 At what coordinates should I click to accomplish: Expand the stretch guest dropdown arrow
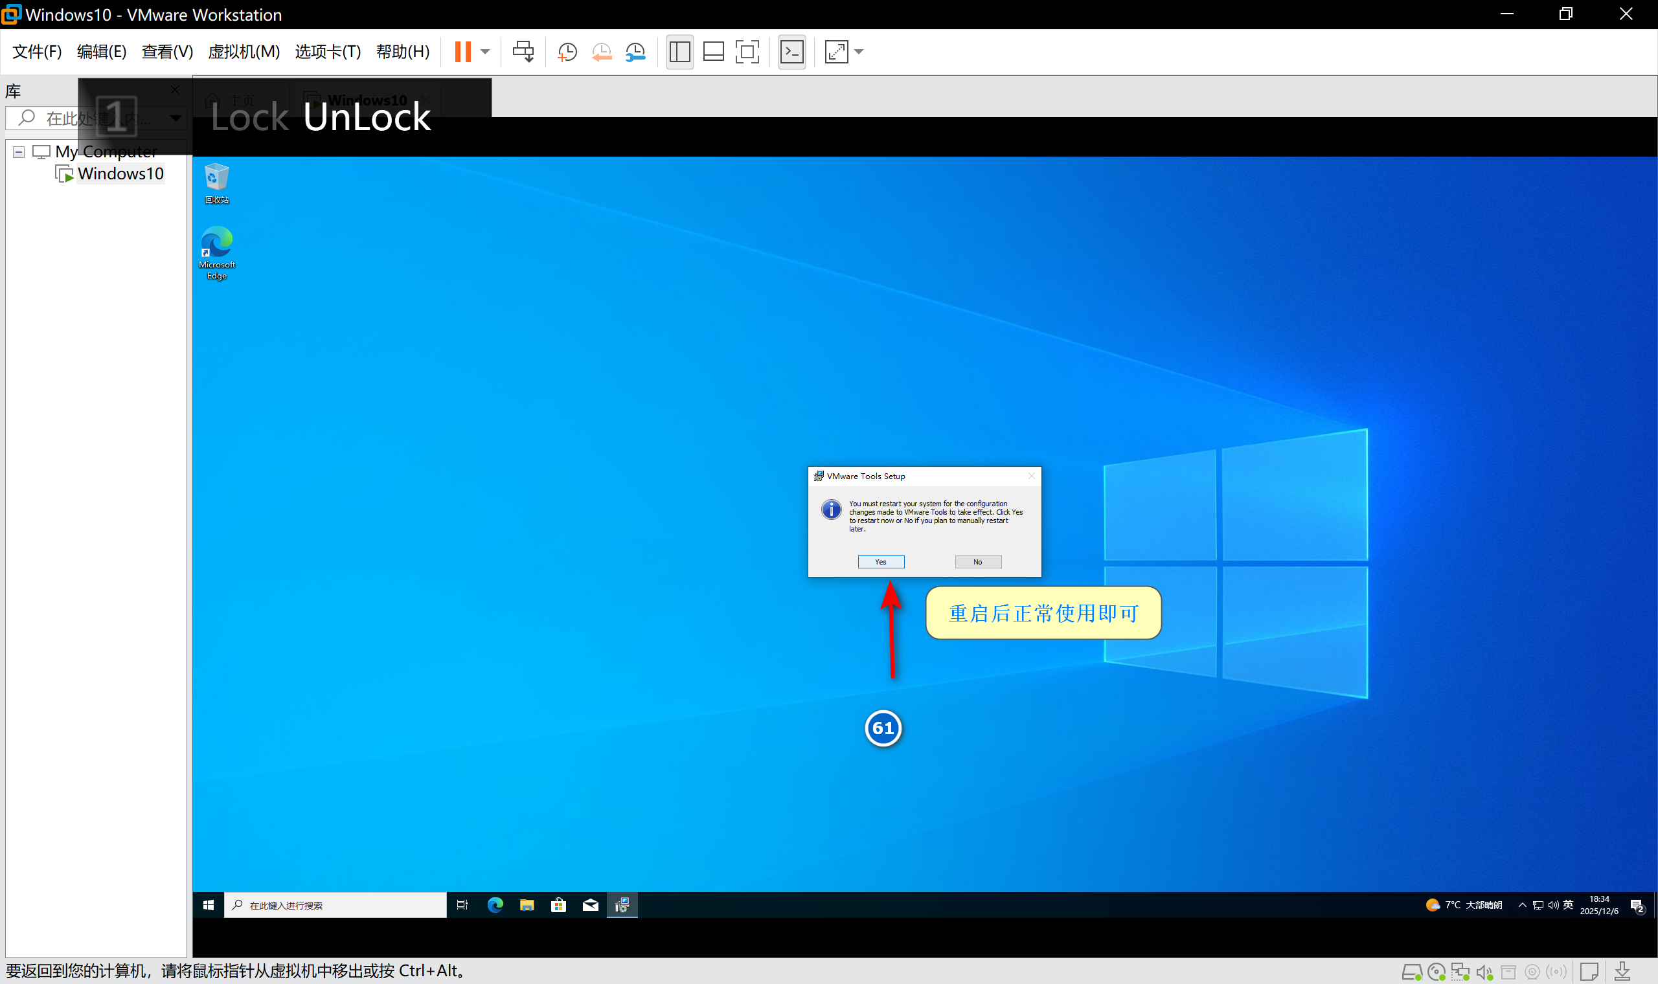coord(859,52)
